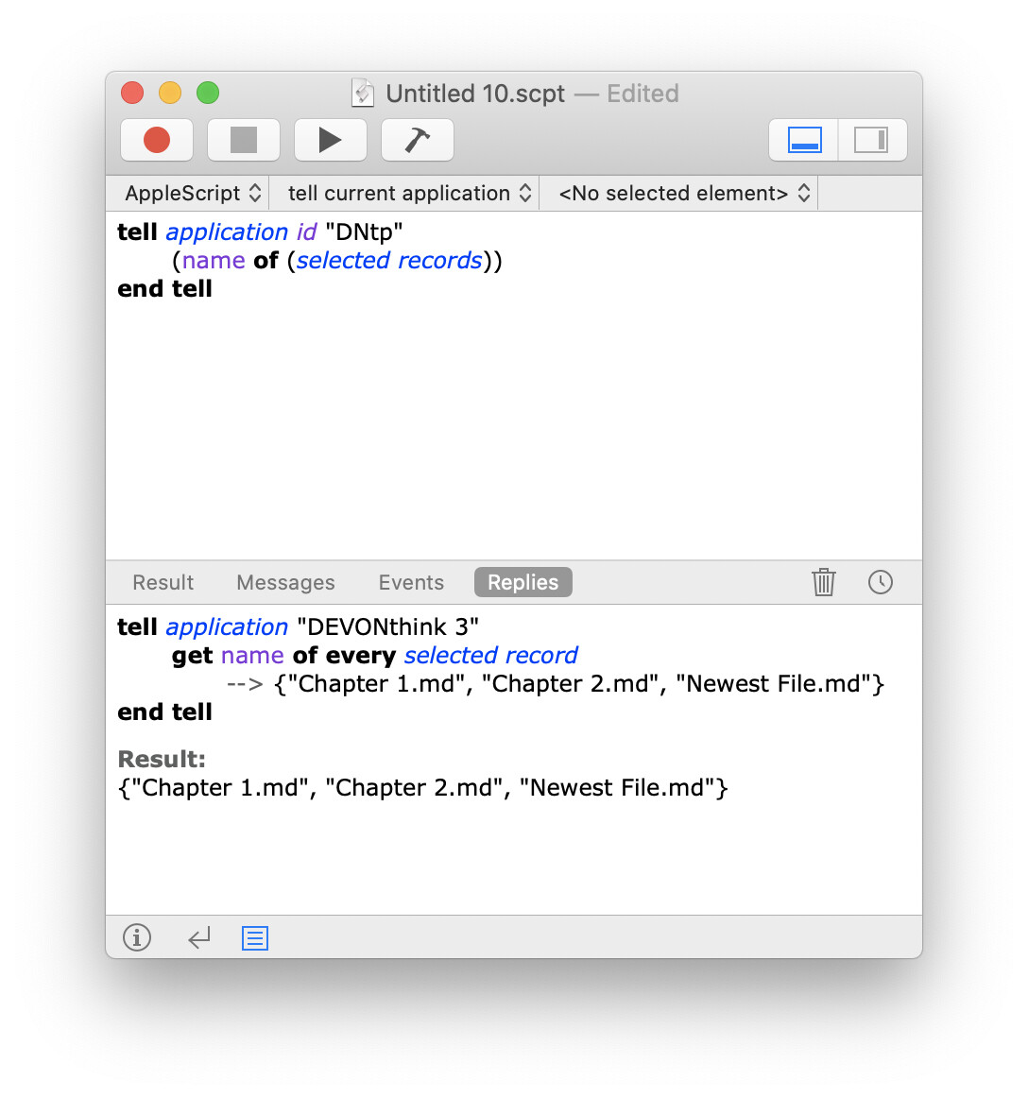Expand the 'tell current application' popup

409,193
